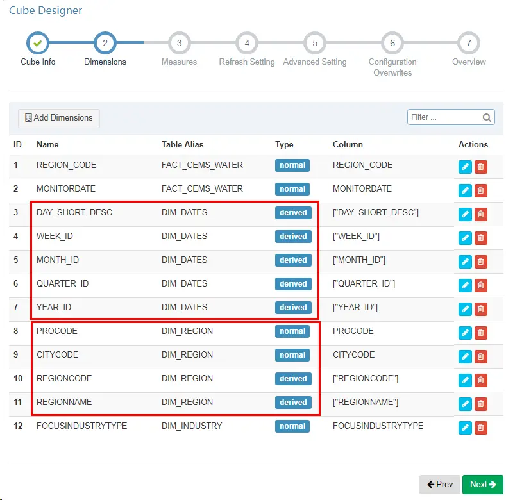Image resolution: width=506 pixels, height=500 pixels.
Task: Click the derived badge for MONTH_ID
Action: point(293,260)
